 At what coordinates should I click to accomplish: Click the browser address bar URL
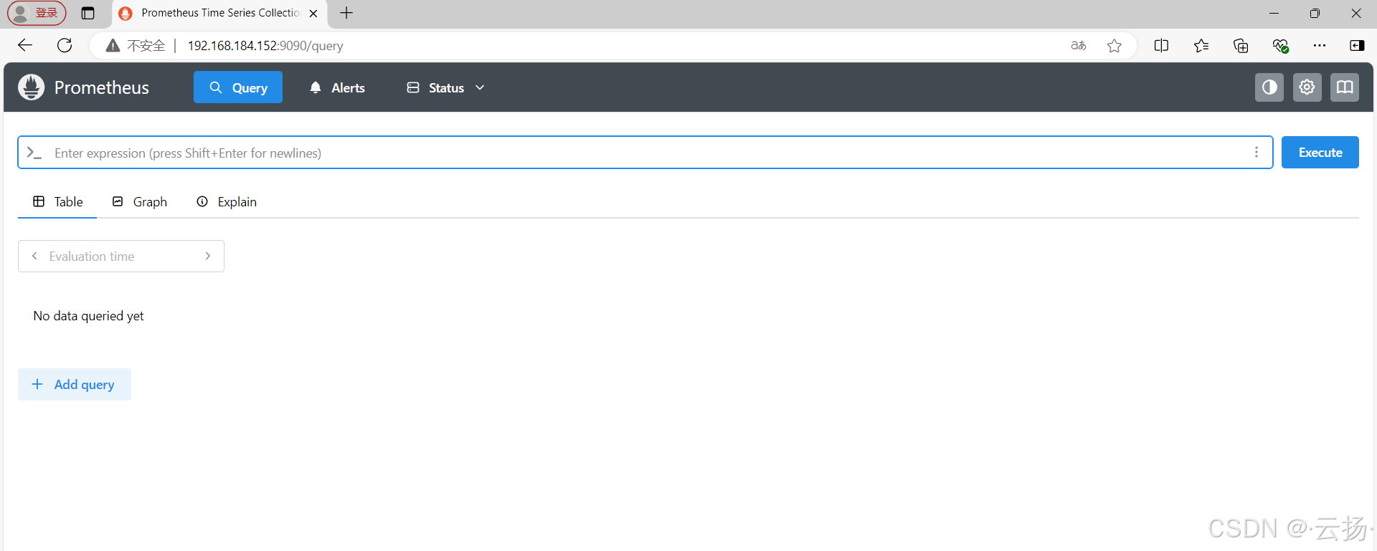(265, 46)
